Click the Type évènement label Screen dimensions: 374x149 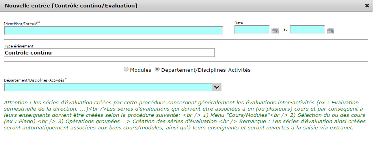point(19,46)
